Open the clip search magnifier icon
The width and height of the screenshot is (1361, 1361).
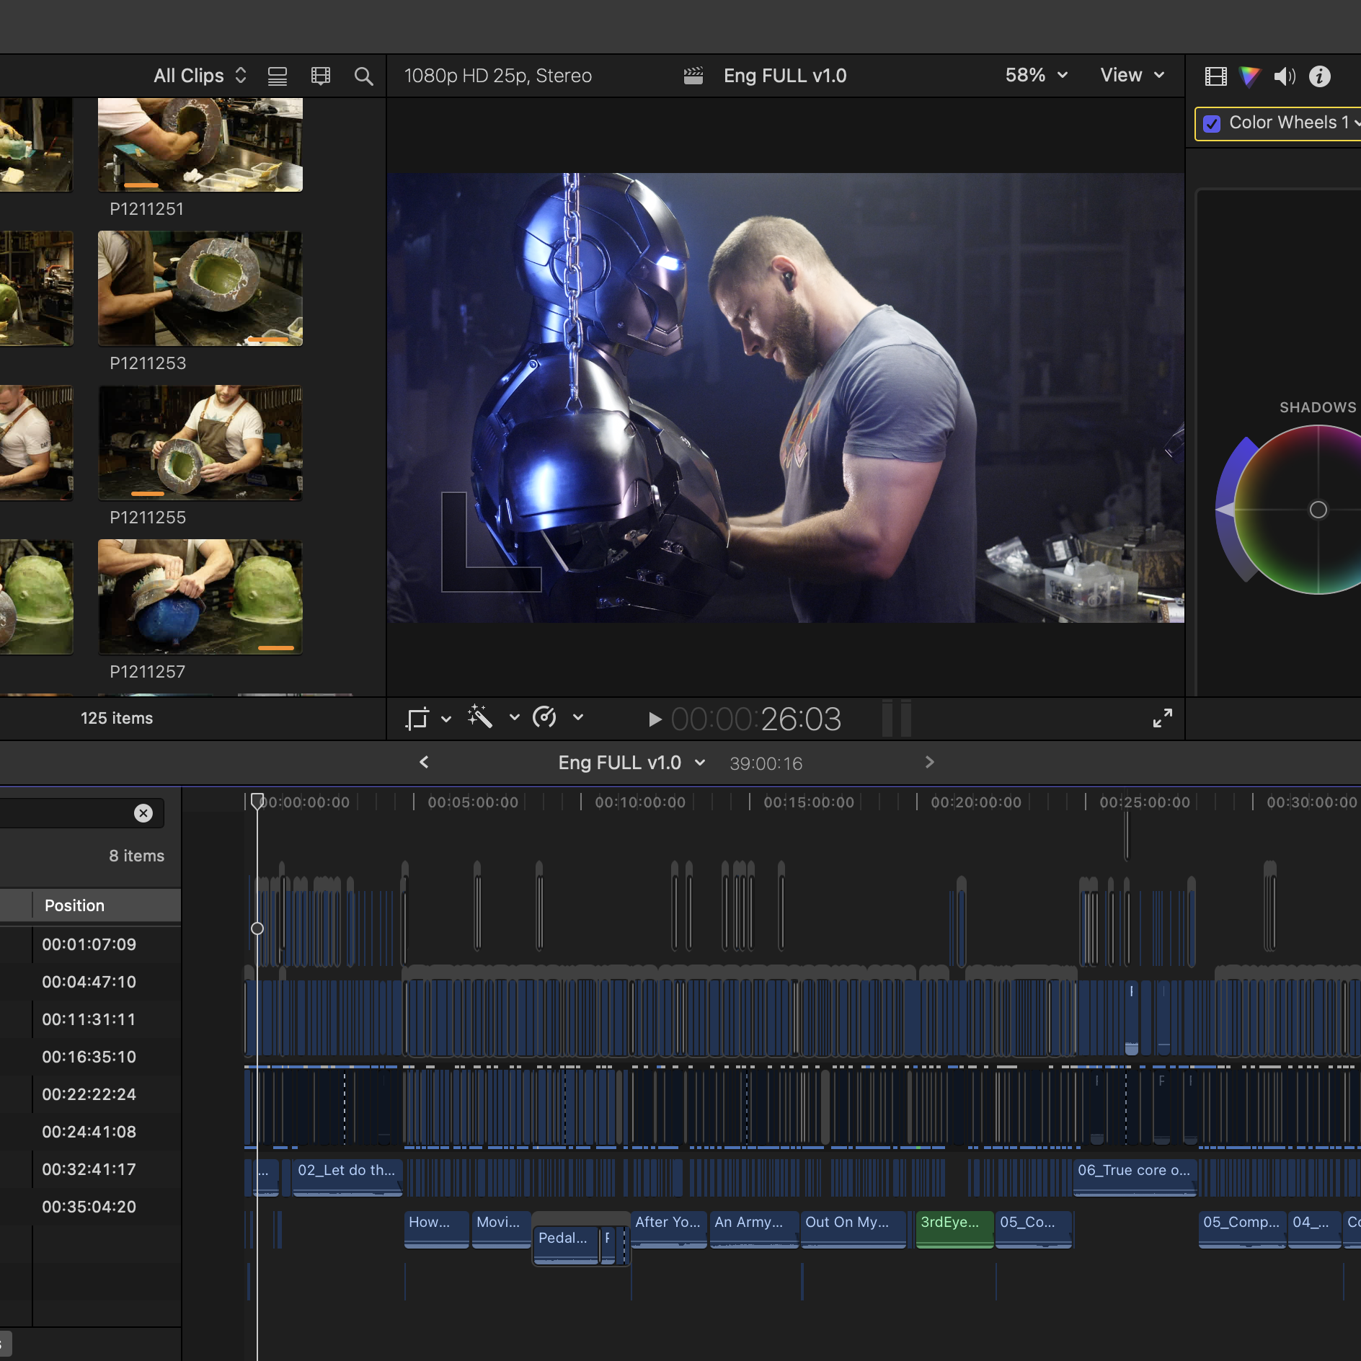pyautogui.click(x=363, y=76)
